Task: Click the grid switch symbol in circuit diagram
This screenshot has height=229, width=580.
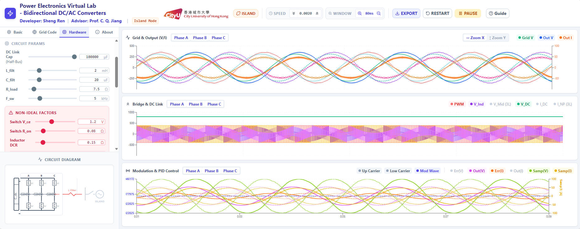Action: pos(90,194)
